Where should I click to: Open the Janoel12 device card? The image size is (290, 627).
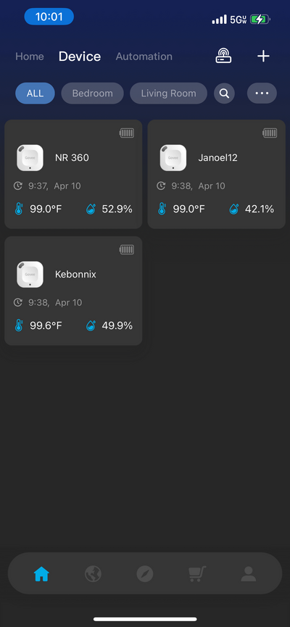[x=216, y=175]
